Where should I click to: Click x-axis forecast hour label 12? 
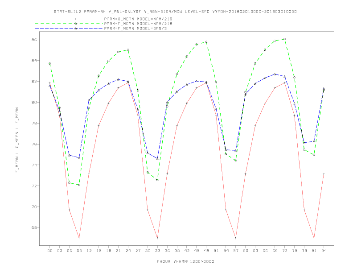point(89,251)
